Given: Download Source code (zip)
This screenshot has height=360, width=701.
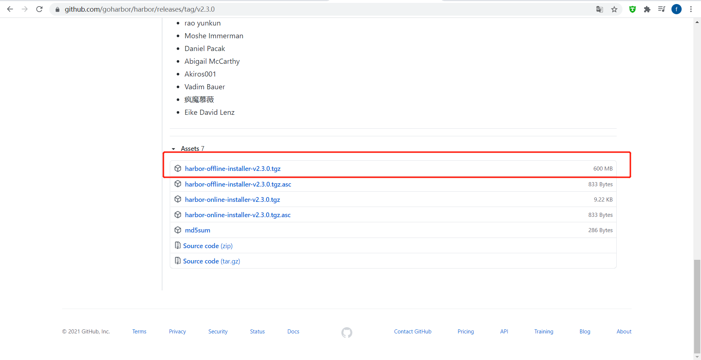Looking at the screenshot, I should point(207,246).
